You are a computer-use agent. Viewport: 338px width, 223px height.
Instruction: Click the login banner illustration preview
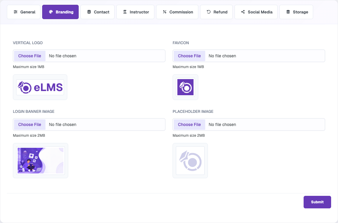(40, 161)
